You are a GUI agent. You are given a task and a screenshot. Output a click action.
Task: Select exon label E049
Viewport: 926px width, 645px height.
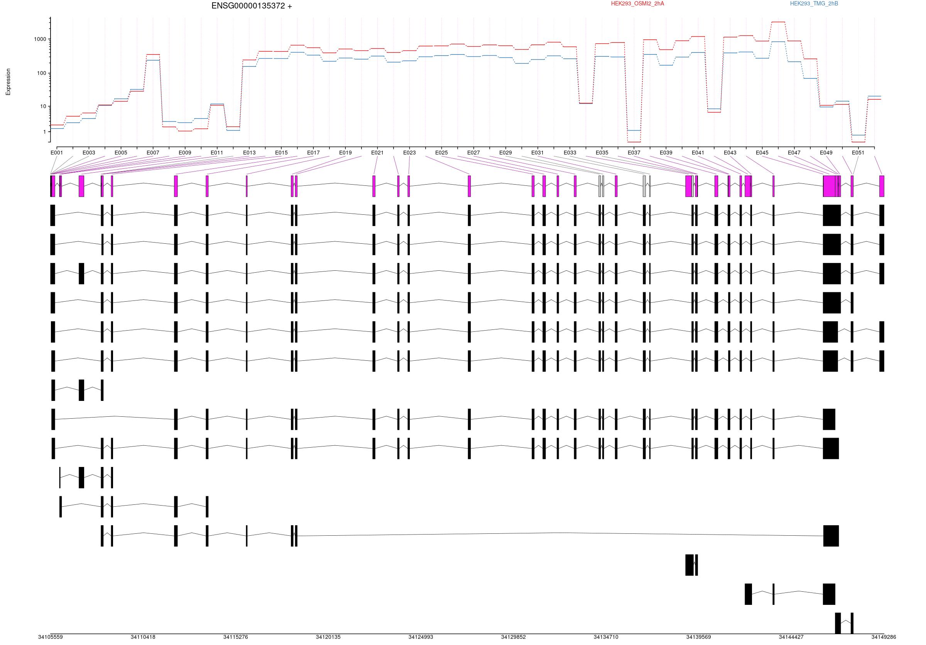tap(826, 153)
